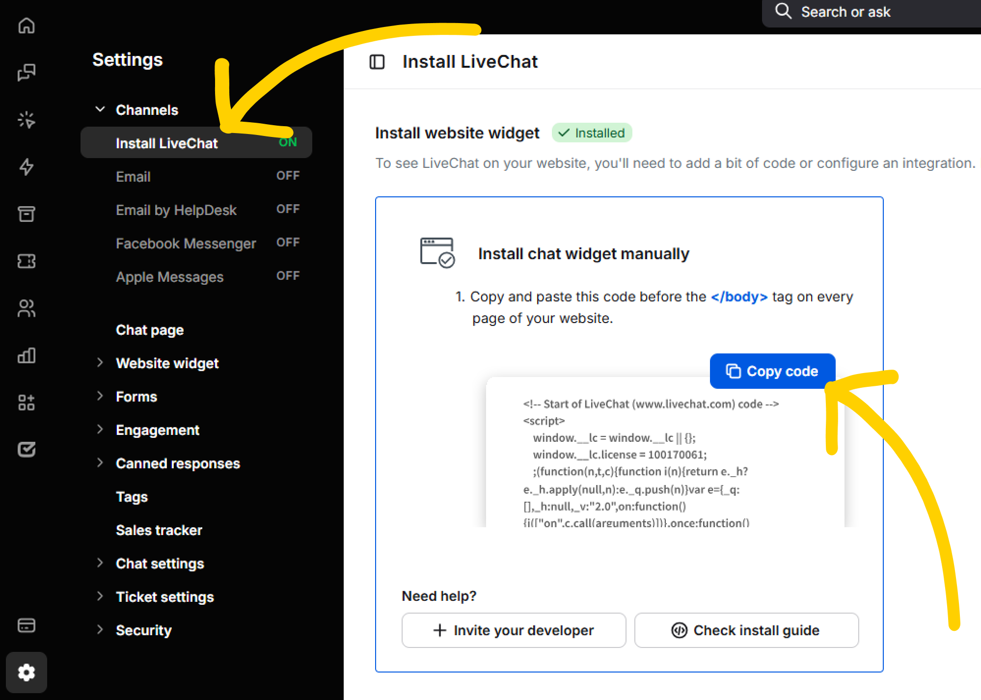Viewport: 981px width, 700px height.
Task: Open the Billing card icon
Action: click(x=27, y=625)
